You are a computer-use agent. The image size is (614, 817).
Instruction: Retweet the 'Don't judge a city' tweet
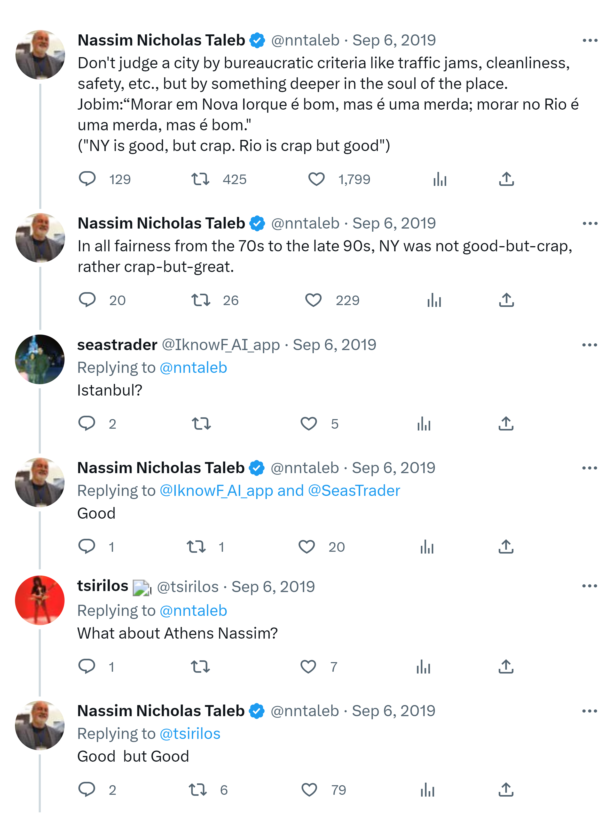(200, 179)
